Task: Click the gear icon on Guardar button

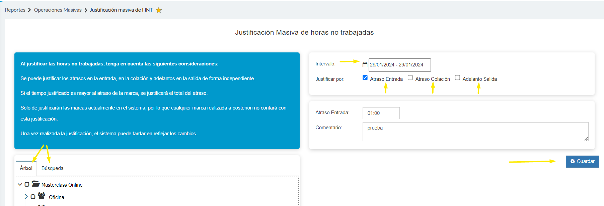Action: point(573,161)
